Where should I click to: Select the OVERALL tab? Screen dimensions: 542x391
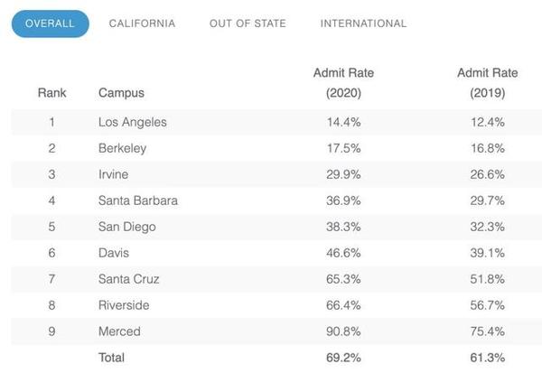click(51, 23)
